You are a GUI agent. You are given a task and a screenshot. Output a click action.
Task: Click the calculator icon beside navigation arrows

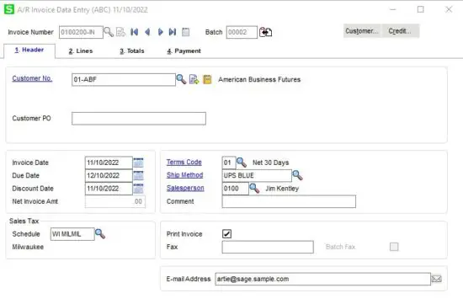(186, 32)
